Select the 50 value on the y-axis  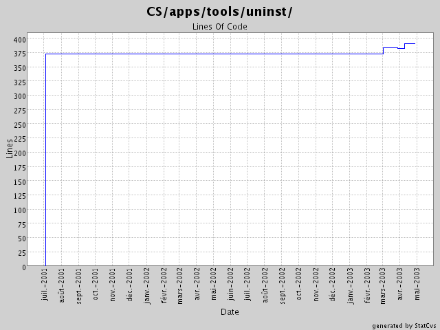(21, 239)
